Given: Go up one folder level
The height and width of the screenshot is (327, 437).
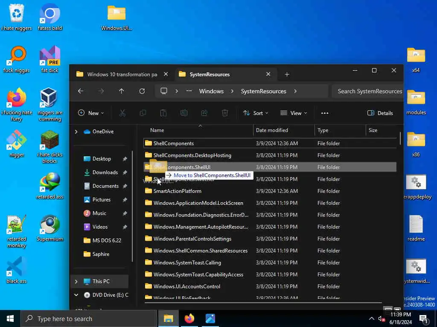Looking at the screenshot, I should click(122, 91).
